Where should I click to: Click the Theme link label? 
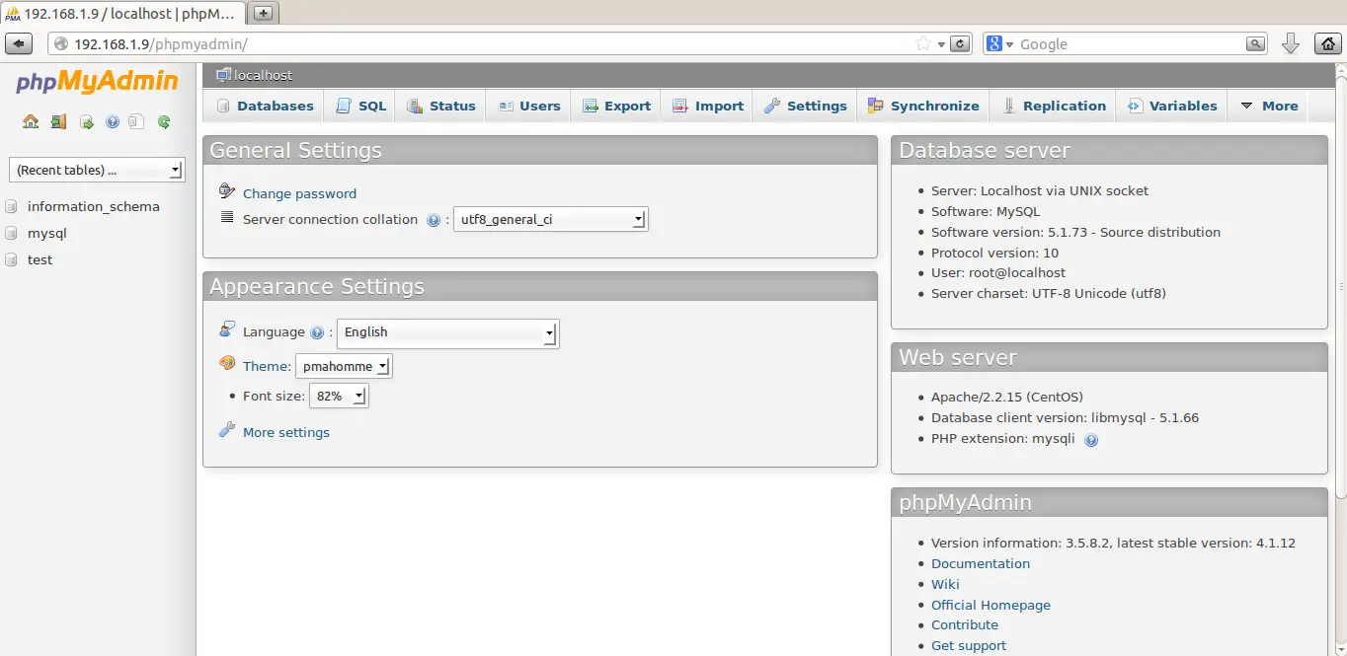tap(267, 366)
